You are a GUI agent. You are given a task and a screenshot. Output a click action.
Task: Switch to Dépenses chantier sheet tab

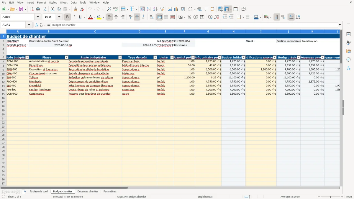pyautogui.click(x=88, y=191)
